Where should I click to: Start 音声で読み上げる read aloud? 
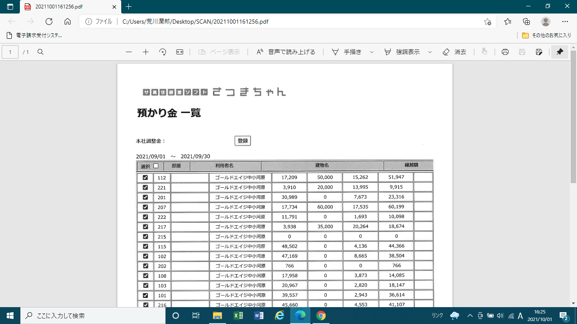[286, 52]
